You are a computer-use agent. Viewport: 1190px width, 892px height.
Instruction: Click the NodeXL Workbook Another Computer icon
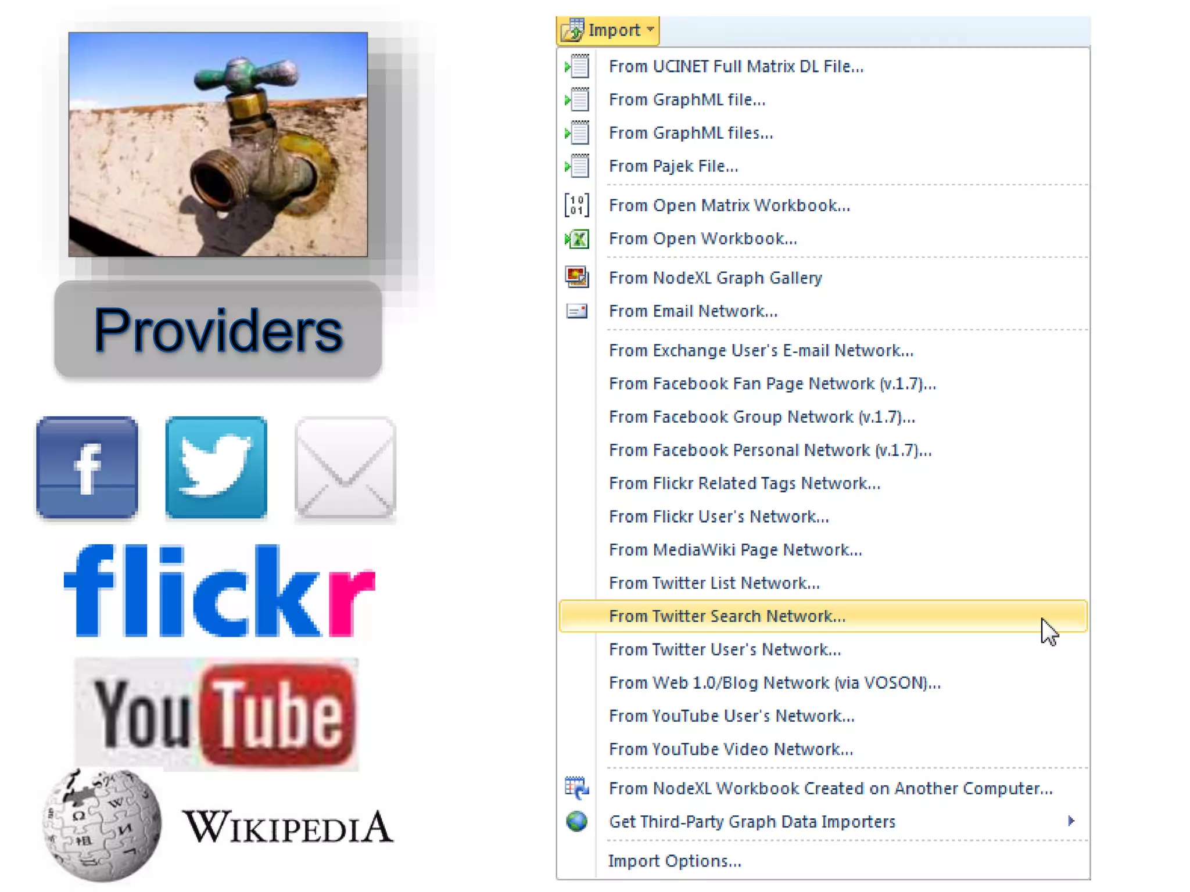click(x=577, y=788)
